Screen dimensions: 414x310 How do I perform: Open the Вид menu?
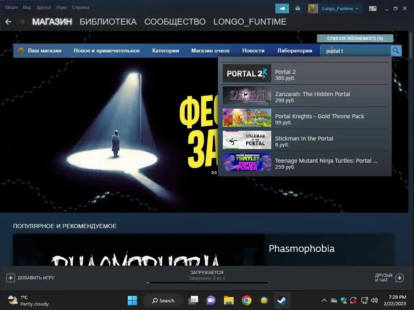(27, 7)
